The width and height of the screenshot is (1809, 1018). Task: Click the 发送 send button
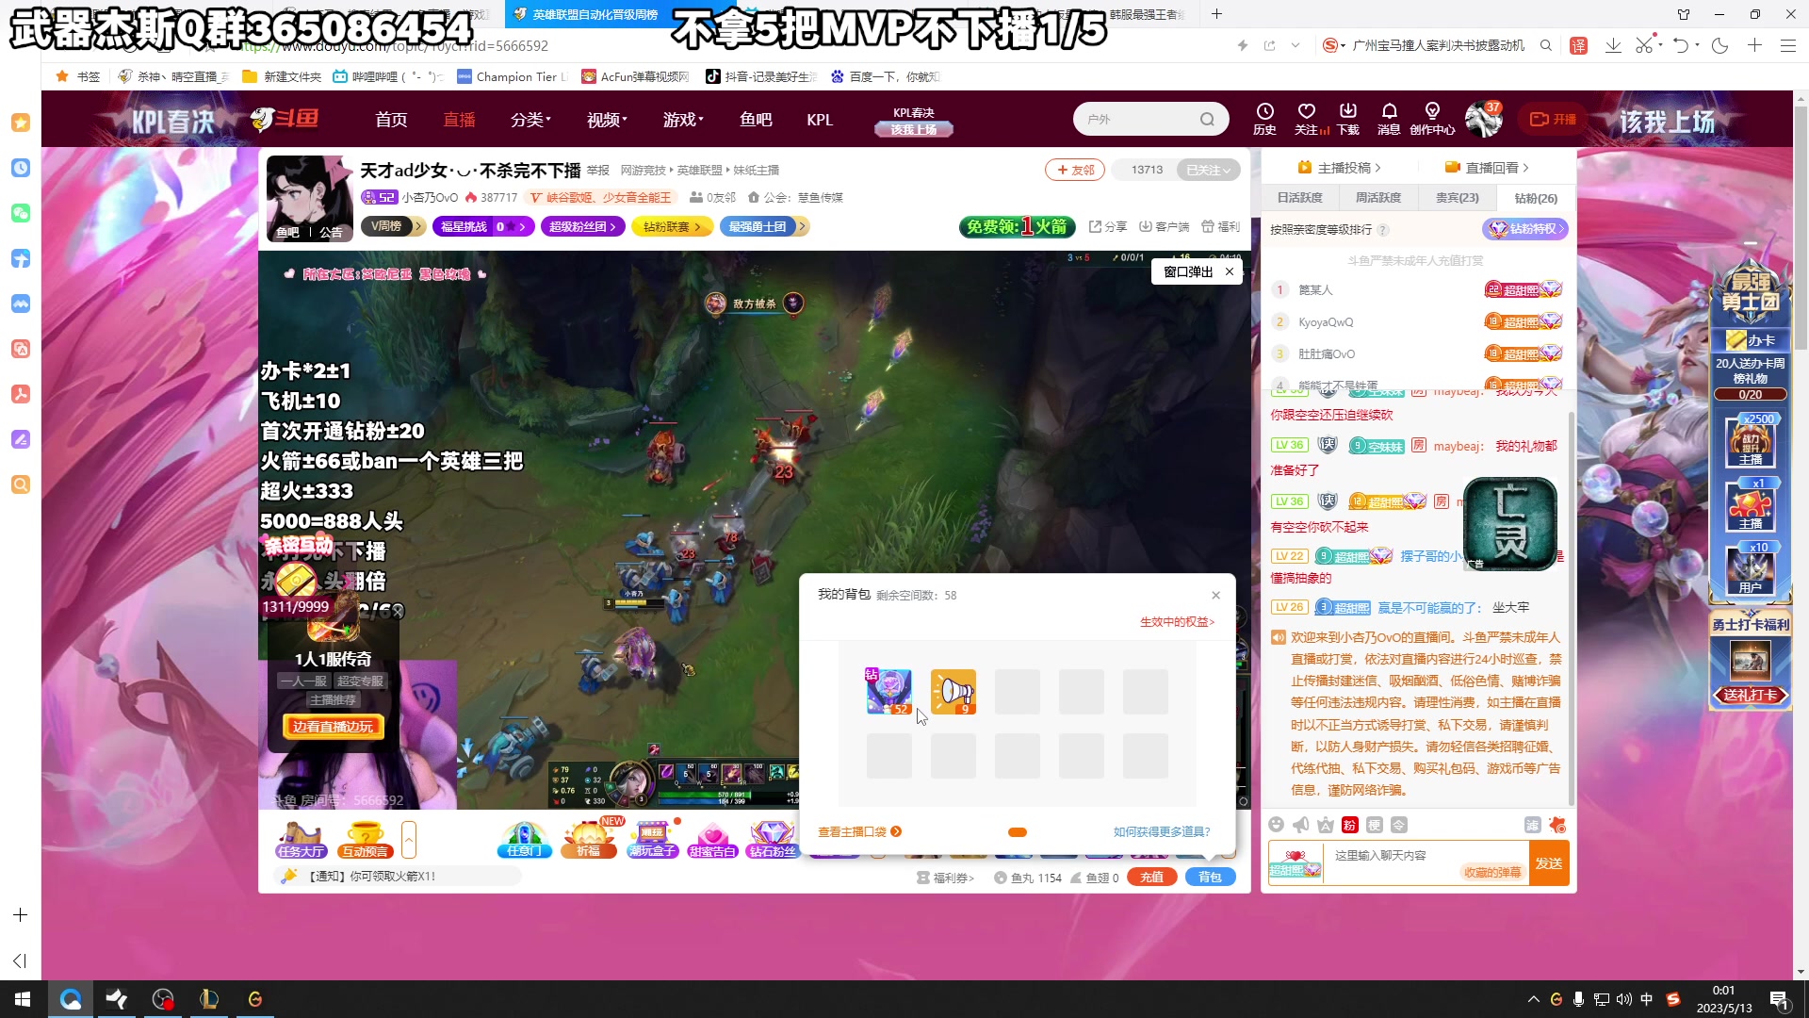1549,863
